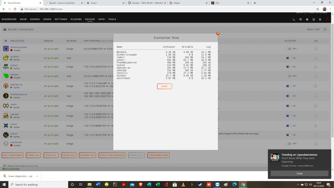This screenshot has width=334, height=188.
Task: Open the log icon in the Unraid header
Action: pos(320,19)
